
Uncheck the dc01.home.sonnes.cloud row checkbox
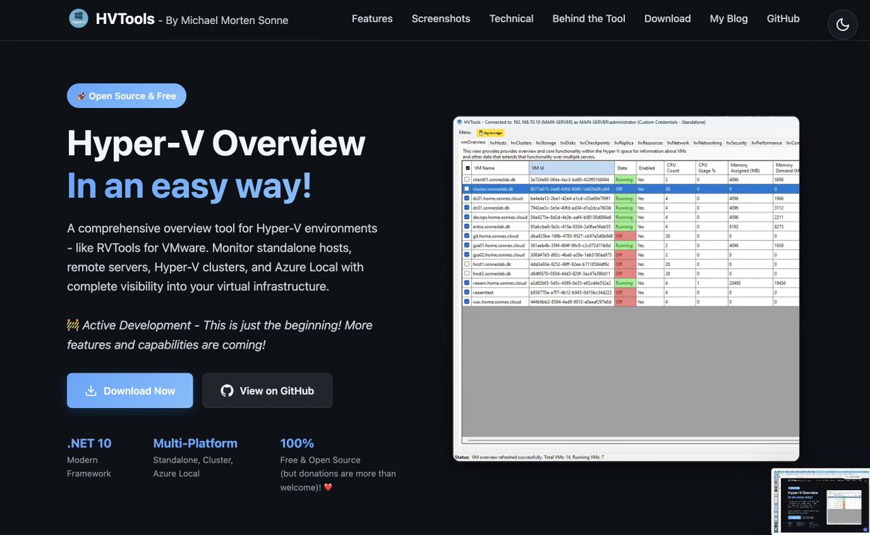pyautogui.click(x=468, y=198)
